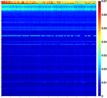Click the 0.07 colorbar label
Image resolution: width=107 pixels, height=98 pixels.
pos(104,1)
